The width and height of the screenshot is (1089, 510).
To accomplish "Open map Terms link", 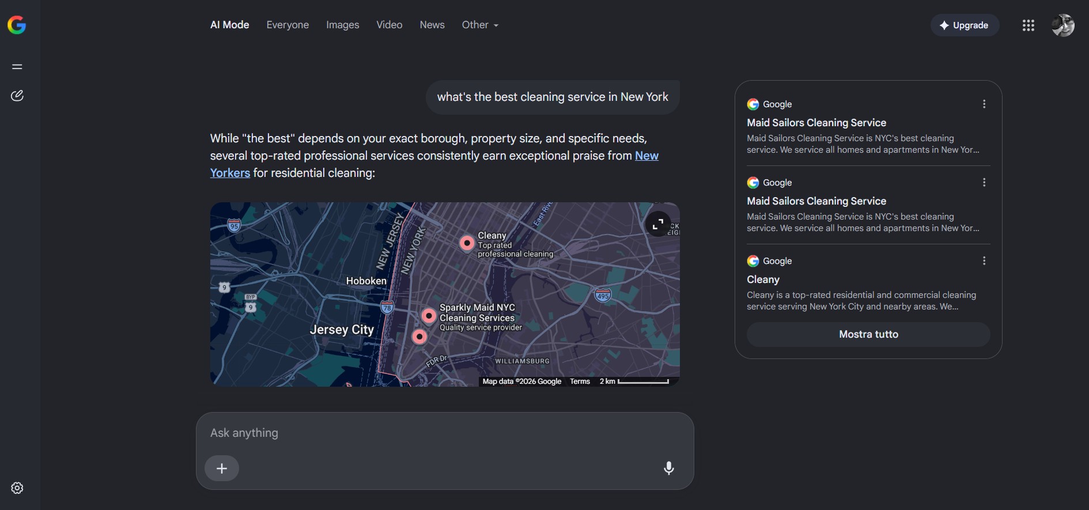I will [580, 381].
